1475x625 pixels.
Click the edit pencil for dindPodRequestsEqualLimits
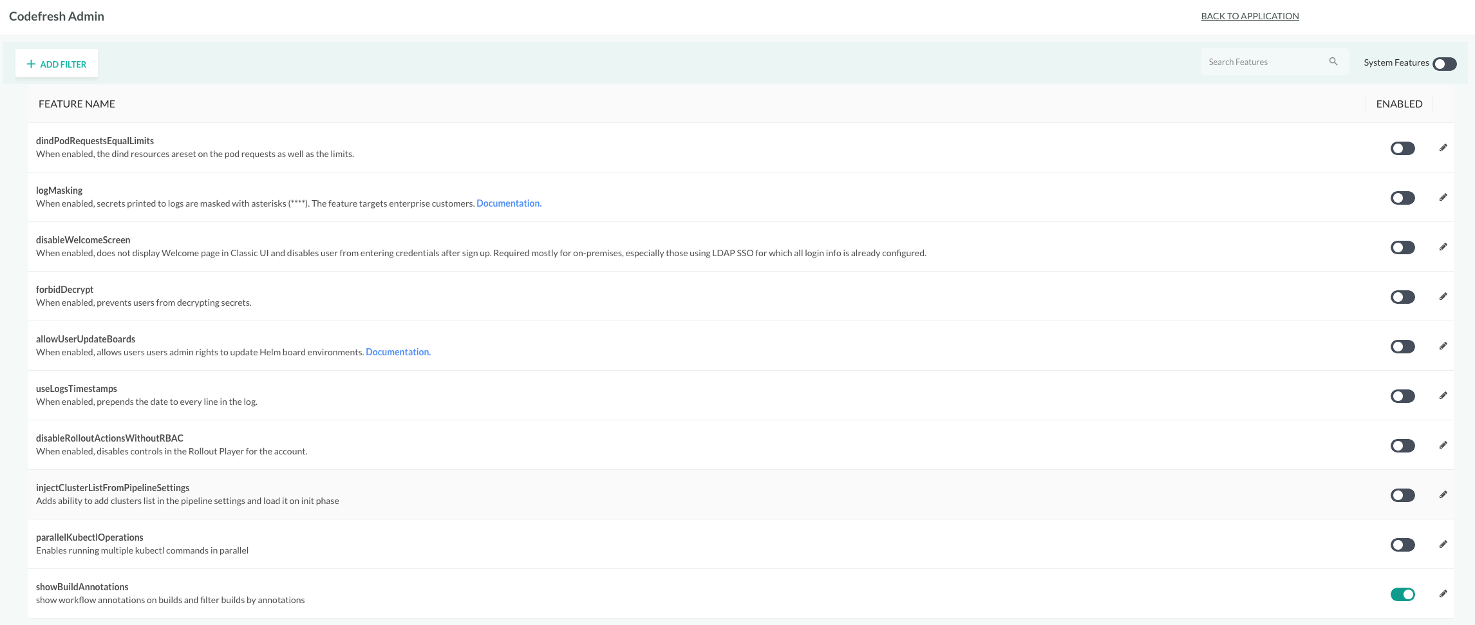pyautogui.click(x=1443, y=148)
